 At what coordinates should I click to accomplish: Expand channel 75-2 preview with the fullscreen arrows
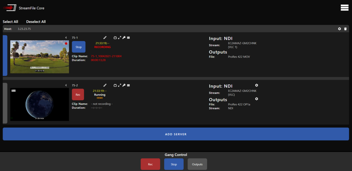tap(120, 85)
